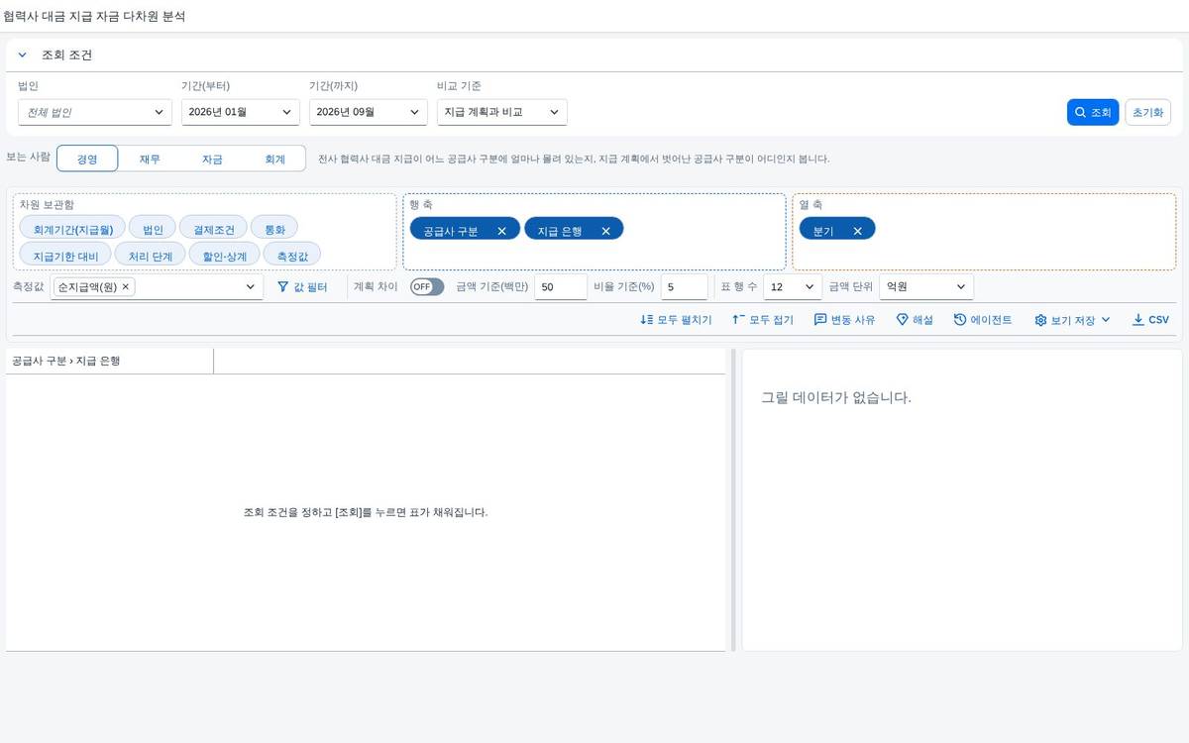Click the 초기화 reset button
Viewport: 1189px width, 743px height.
coord(1147,112)
